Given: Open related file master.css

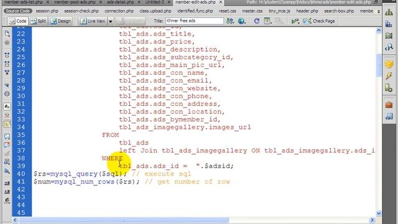Looking at the screenshot, I should coord(252,11).
